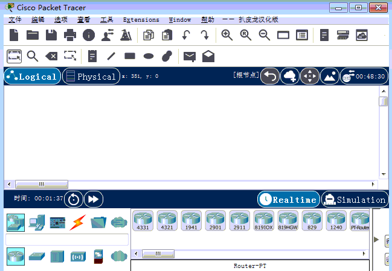Image resolution: width=392 pixels, height=271 pixels.
Task: Pick the 819HGW router
Action: [x=288, y=220]
